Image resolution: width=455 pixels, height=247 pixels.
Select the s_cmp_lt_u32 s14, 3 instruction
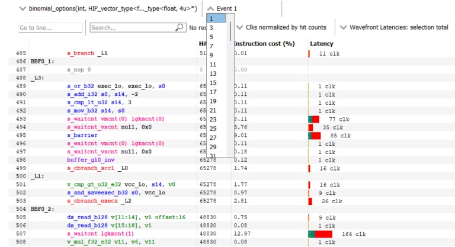coord(99,102)
